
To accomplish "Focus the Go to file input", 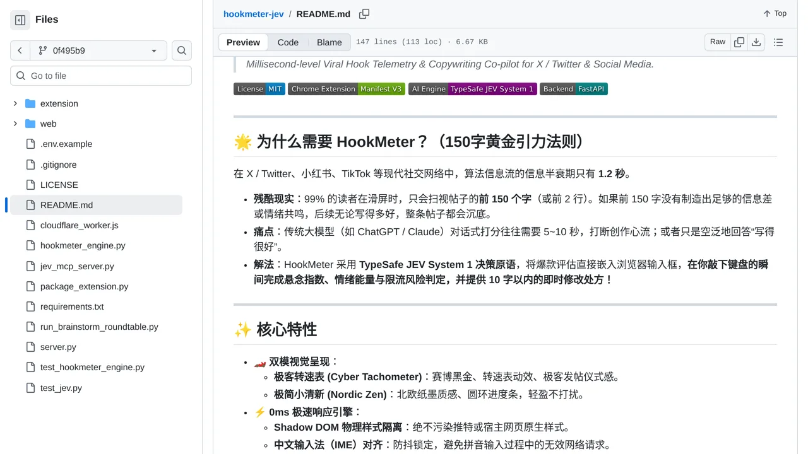I will tap(101, 76).
